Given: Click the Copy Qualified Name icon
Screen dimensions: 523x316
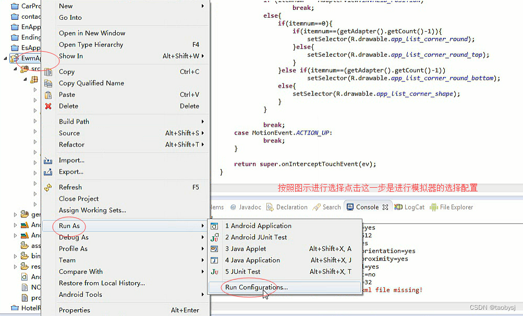Looking at the screenshot, I should tap(48, 83).
